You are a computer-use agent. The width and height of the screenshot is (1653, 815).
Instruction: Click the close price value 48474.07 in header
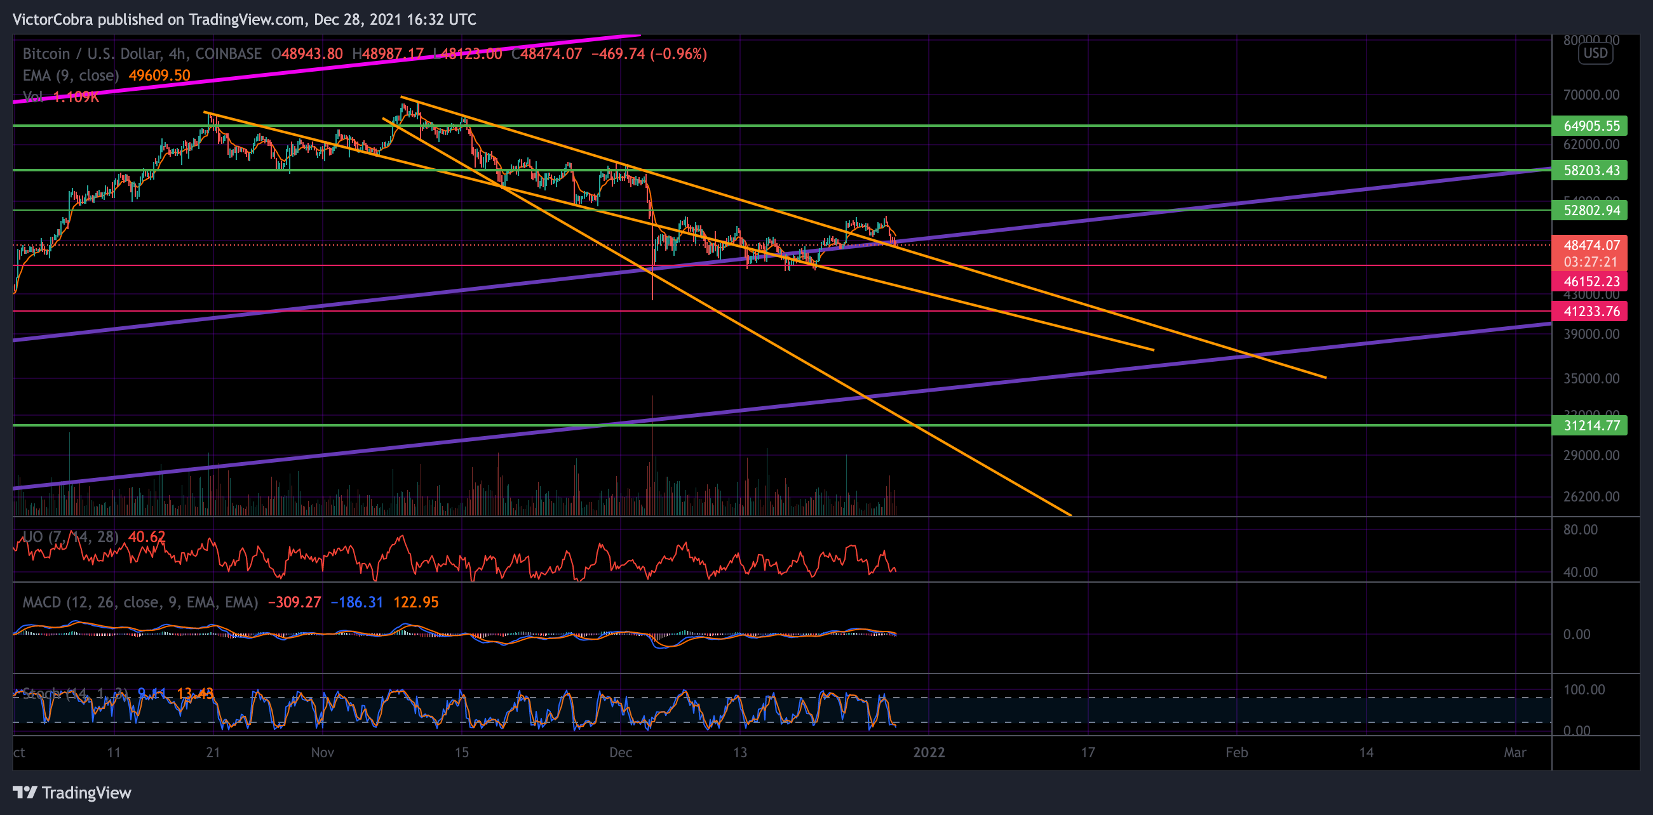551,54
